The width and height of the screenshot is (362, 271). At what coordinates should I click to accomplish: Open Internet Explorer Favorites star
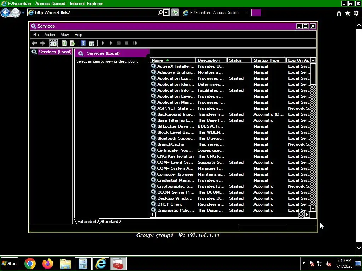[x=348, y=13]
